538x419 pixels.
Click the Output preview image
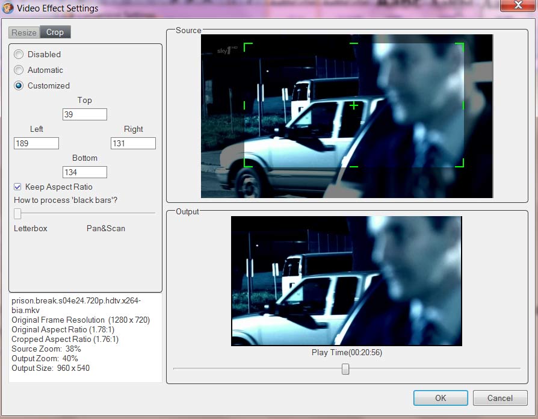tap(347, 281)
